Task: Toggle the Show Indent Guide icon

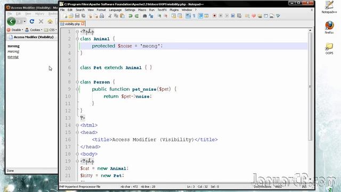Action: [200, 16]
